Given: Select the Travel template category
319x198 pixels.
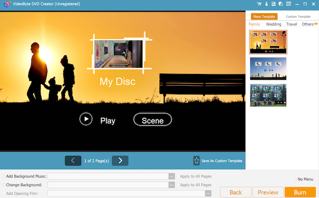Looking at the screenshot, I should tap(292, 24).
